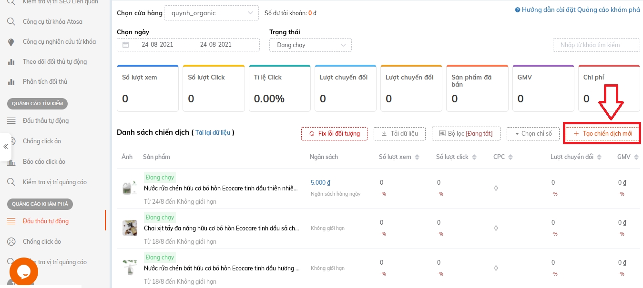Click the Tạo chiến dịch mới button

[x=603, y=134]
